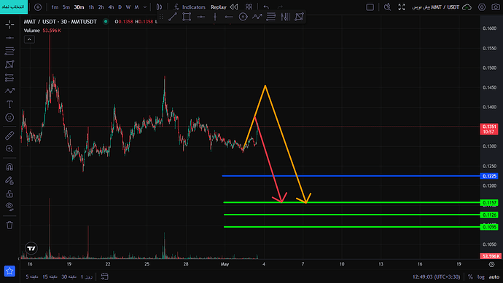
Task: Click the compare or add symbol plus icon
Action: tap(38, 7)
